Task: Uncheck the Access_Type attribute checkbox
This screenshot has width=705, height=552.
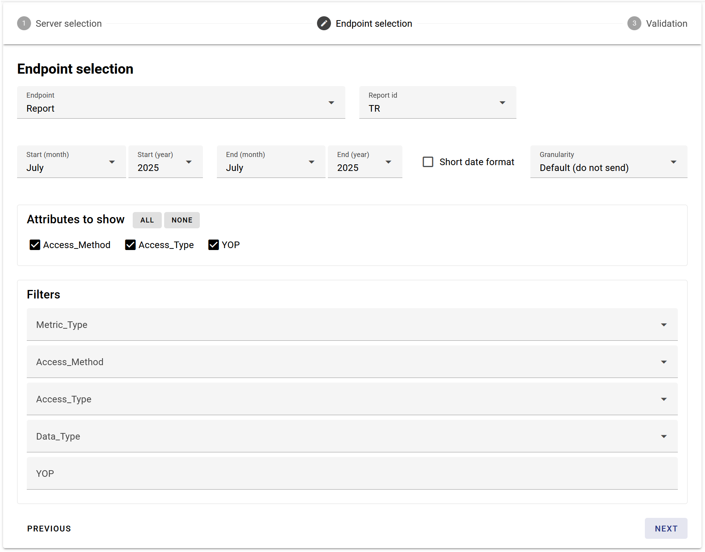Action: [130, 245]
